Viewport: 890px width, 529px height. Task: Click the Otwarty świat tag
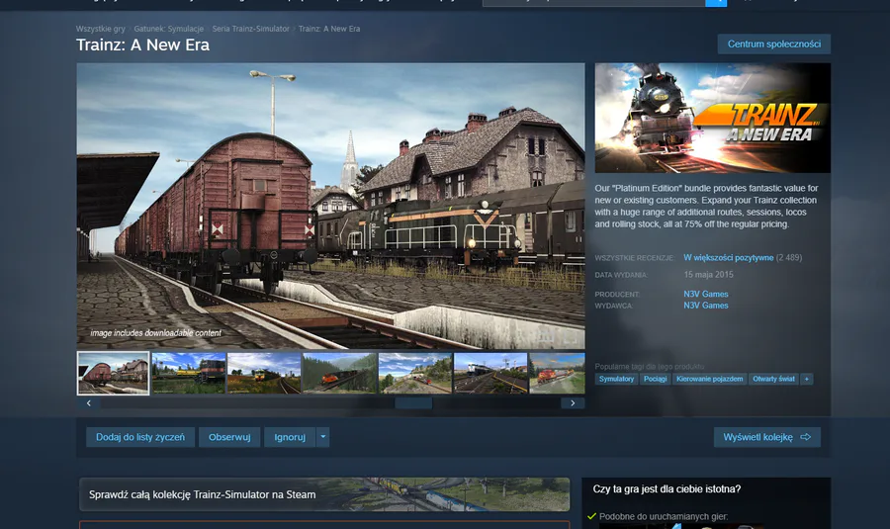coord(773,379)
